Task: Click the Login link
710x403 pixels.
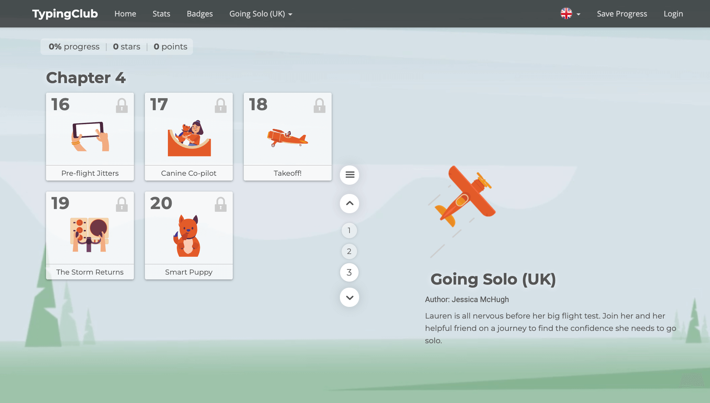Action: [673, 14]
